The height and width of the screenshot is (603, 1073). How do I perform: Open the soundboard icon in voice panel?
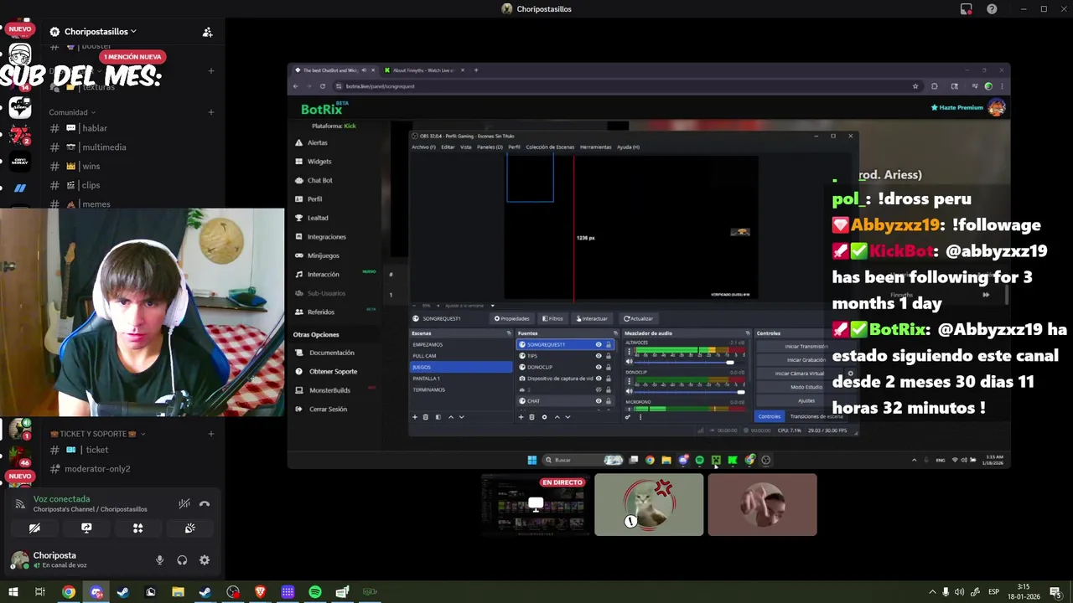[x=189, y=528]
